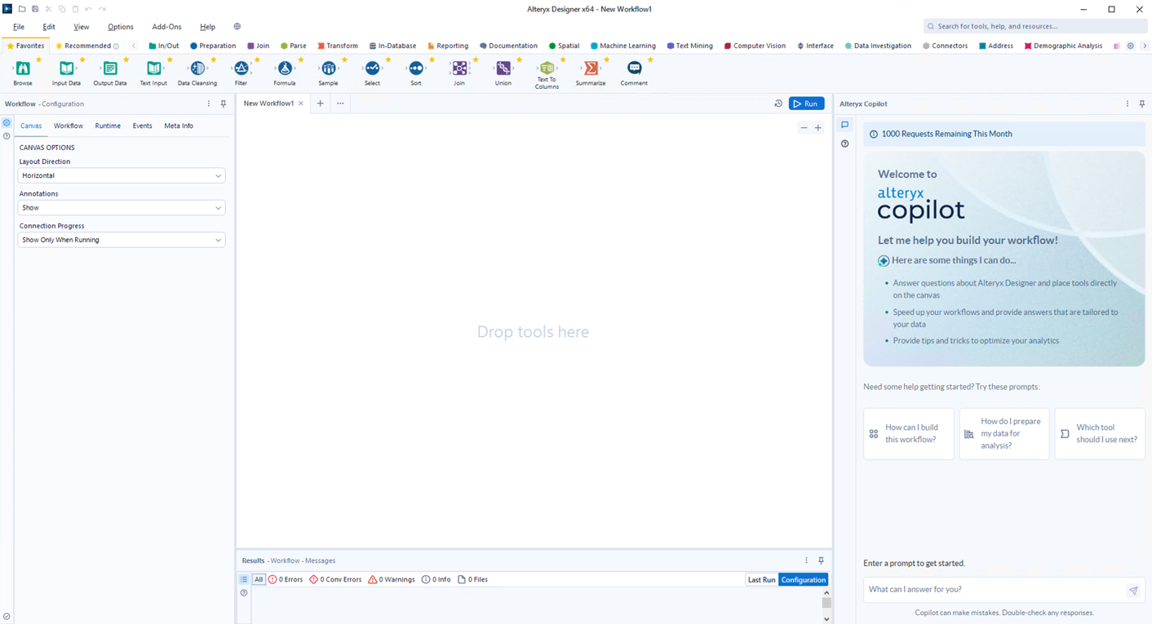Click the Open folder icon in title bar
This screenshot has width=1152, height=624.
pyautogui.click(x=22, y=9)
